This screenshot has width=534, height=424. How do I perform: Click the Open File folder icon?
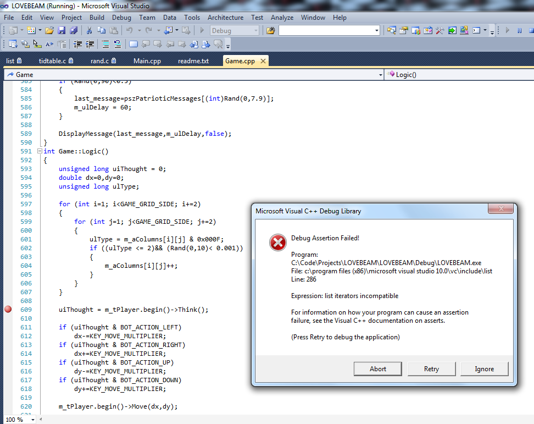pos(49,31)
